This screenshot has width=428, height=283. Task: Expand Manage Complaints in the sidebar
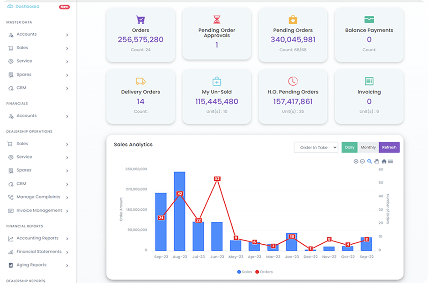[x=38, y=197]
